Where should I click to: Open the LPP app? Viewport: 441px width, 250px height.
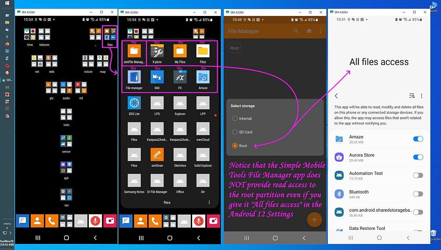click(x=203, y=103)
